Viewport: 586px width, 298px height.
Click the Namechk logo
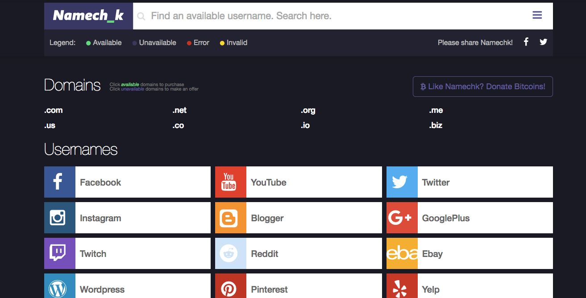pyautogui.click(x=88, y=16)
